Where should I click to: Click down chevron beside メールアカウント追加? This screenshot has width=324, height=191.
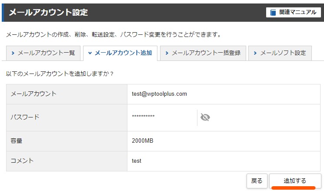[90, 53]
